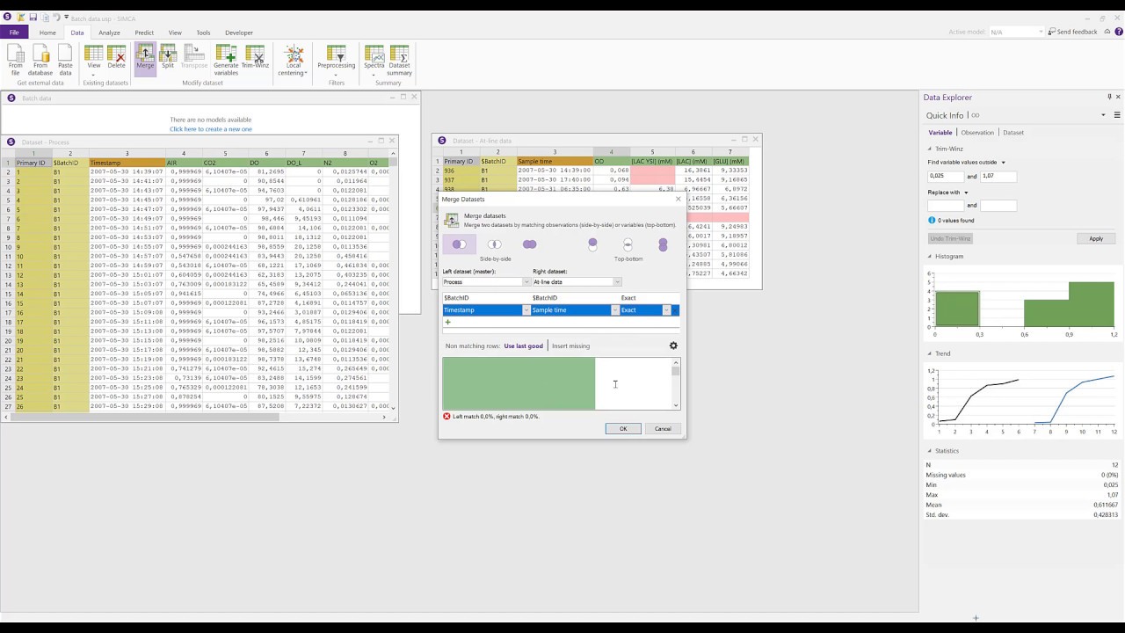Viewport: 1125px width, 633px height.
Task: Switch to the Predict ribbon tab
Action: pyautogui.click(x=144, y=33)
